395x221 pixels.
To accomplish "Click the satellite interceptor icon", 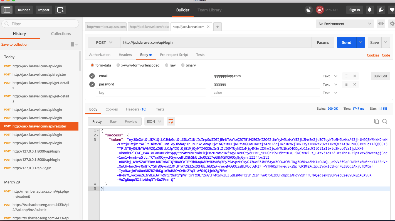I will tap(308, 10).
